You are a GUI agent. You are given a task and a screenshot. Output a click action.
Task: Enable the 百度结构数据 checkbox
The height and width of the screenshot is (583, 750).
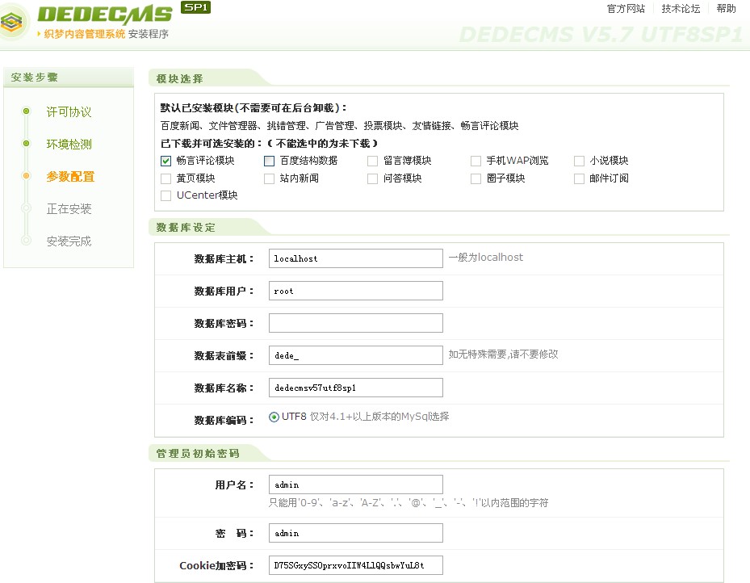click(x=270, y=161)
